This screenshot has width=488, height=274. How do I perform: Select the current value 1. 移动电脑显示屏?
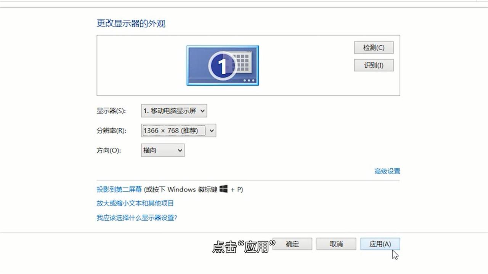pos(170,111)
